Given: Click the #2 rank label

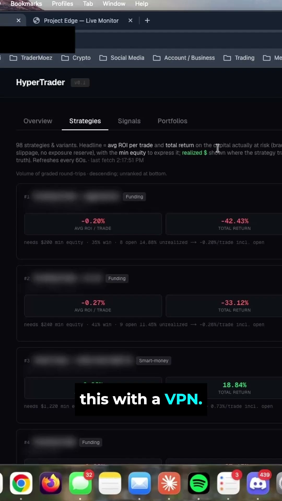Looking at the screenshot, I should click(x=27, y=278).
